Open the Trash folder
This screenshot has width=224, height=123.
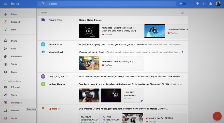pyautogui.click(x=18, y=64)
